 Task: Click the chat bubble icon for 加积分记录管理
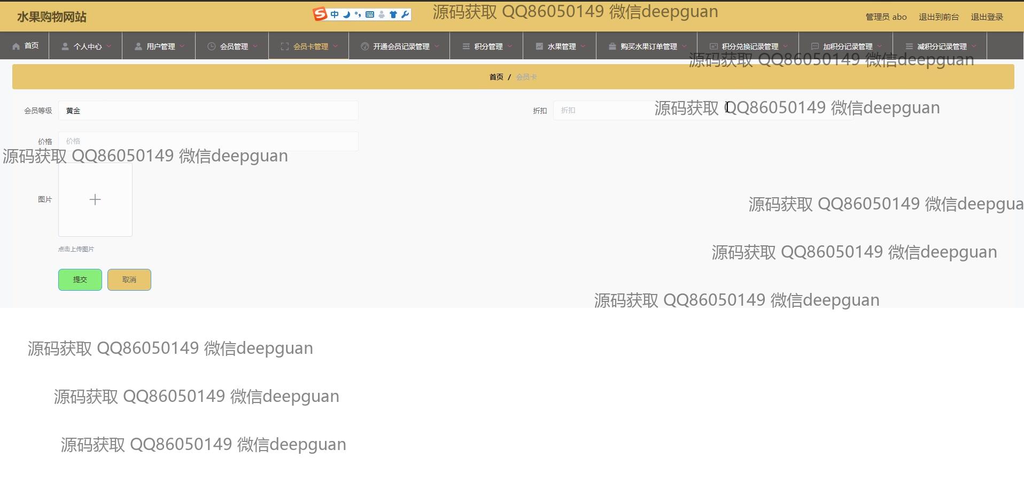point(814,46)
